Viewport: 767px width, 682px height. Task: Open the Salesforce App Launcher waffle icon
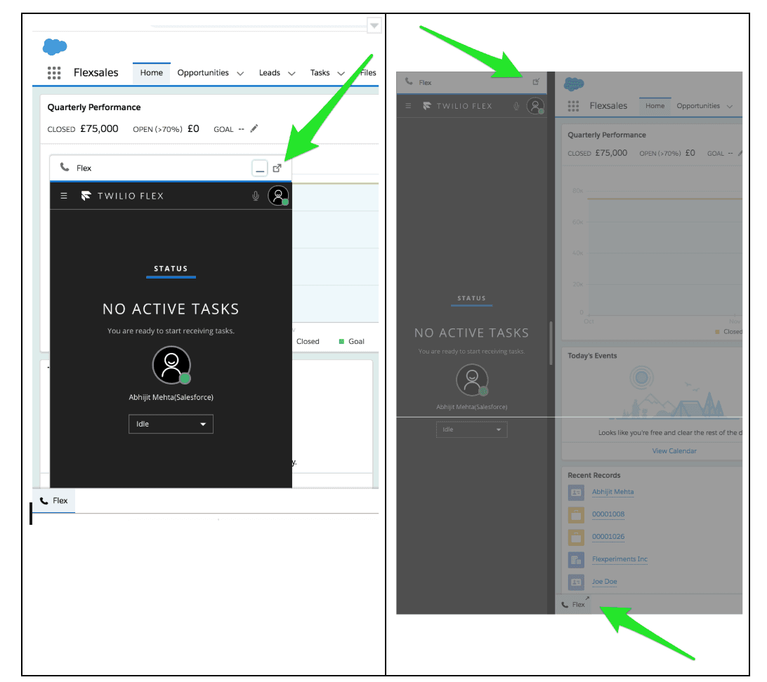(x=54, y=72)
